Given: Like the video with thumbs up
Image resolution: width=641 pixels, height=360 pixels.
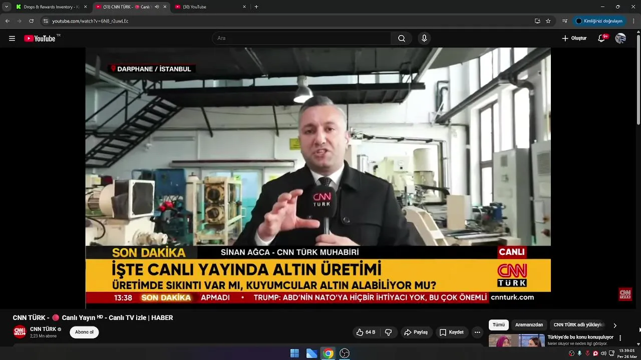Looking at the screenshot, I should point(366,332).
